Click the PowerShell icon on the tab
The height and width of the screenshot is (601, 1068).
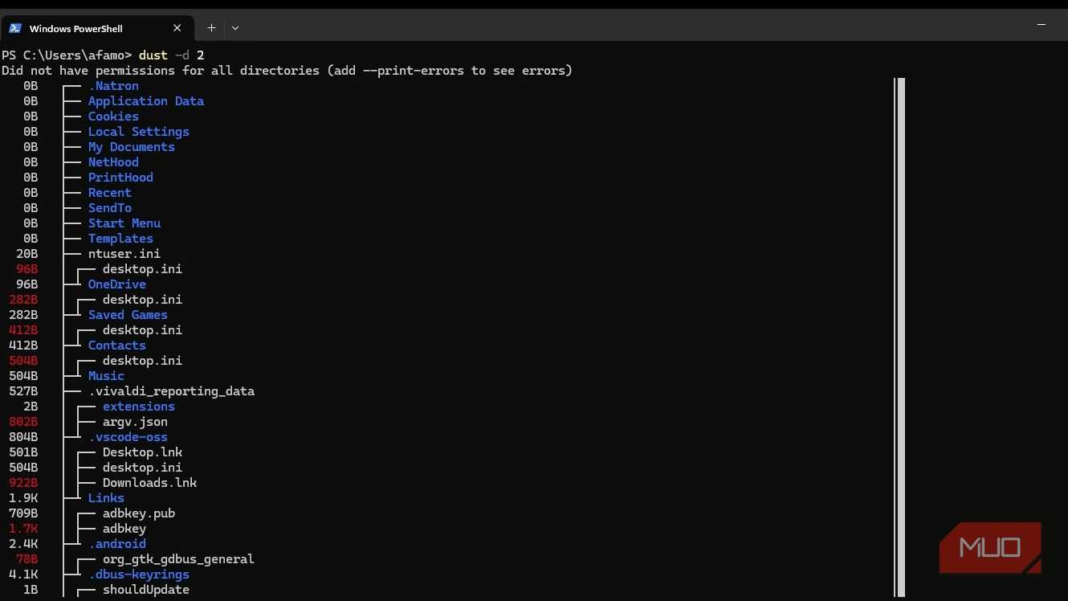coord(14,28)
